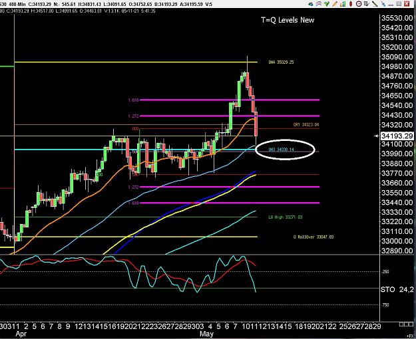This screenshot has height=339, width=416.
Task: Click the LO High 33271.03 label
Action: (285, 217)
